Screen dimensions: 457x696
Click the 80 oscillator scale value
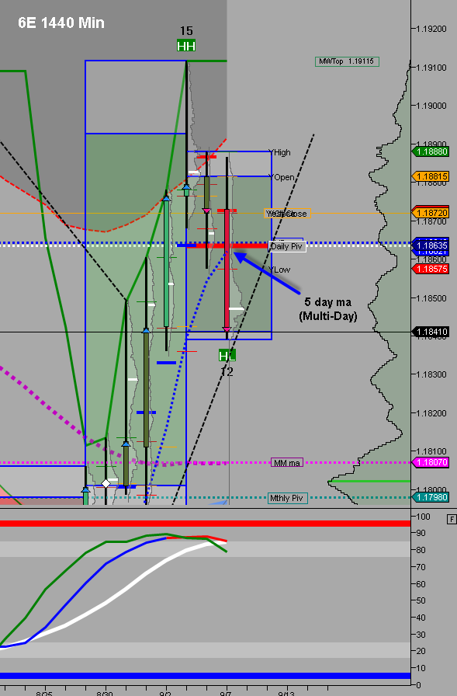coord(421,550)
